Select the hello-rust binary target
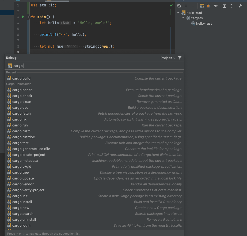The image size is (247, 236). [x=202, y=24]
